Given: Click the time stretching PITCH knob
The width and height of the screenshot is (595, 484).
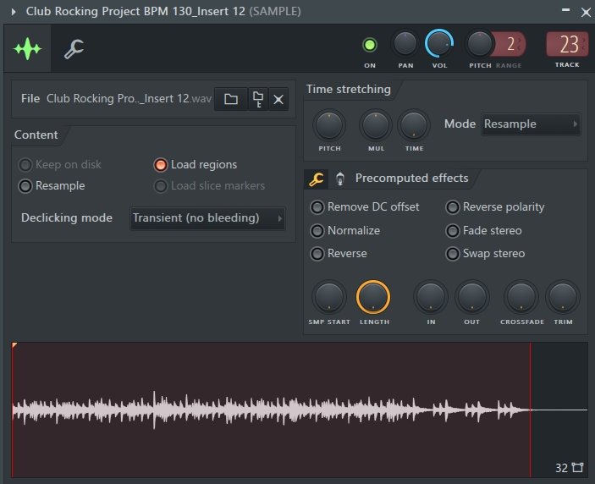Looking at the screenshot, I should [x=329, y=125].
